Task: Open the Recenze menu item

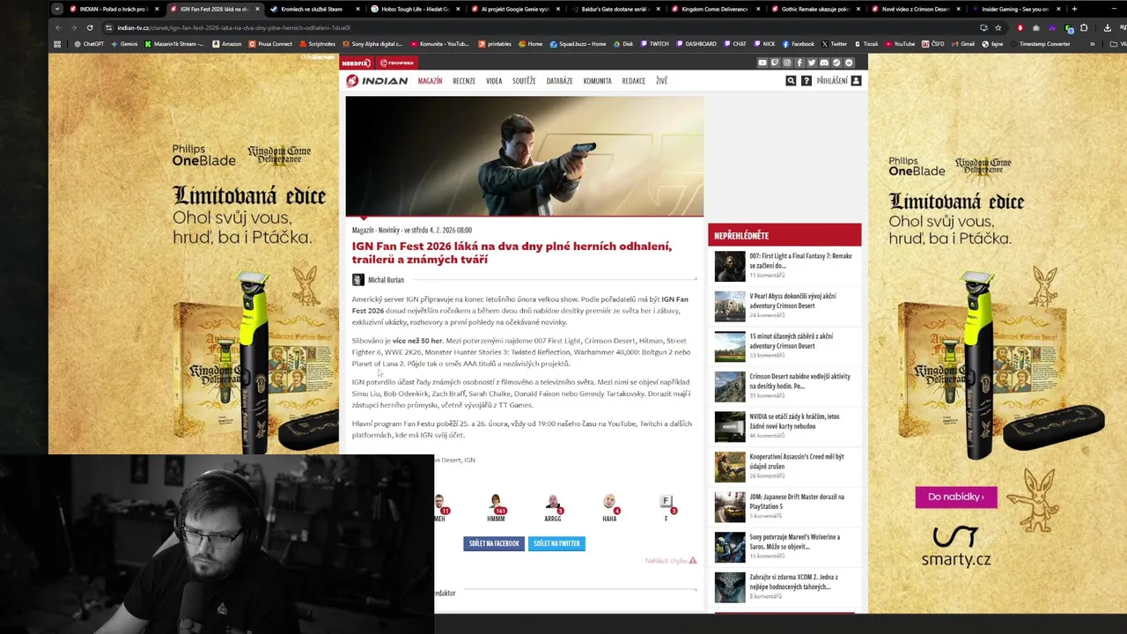Action: pos(464,81)
